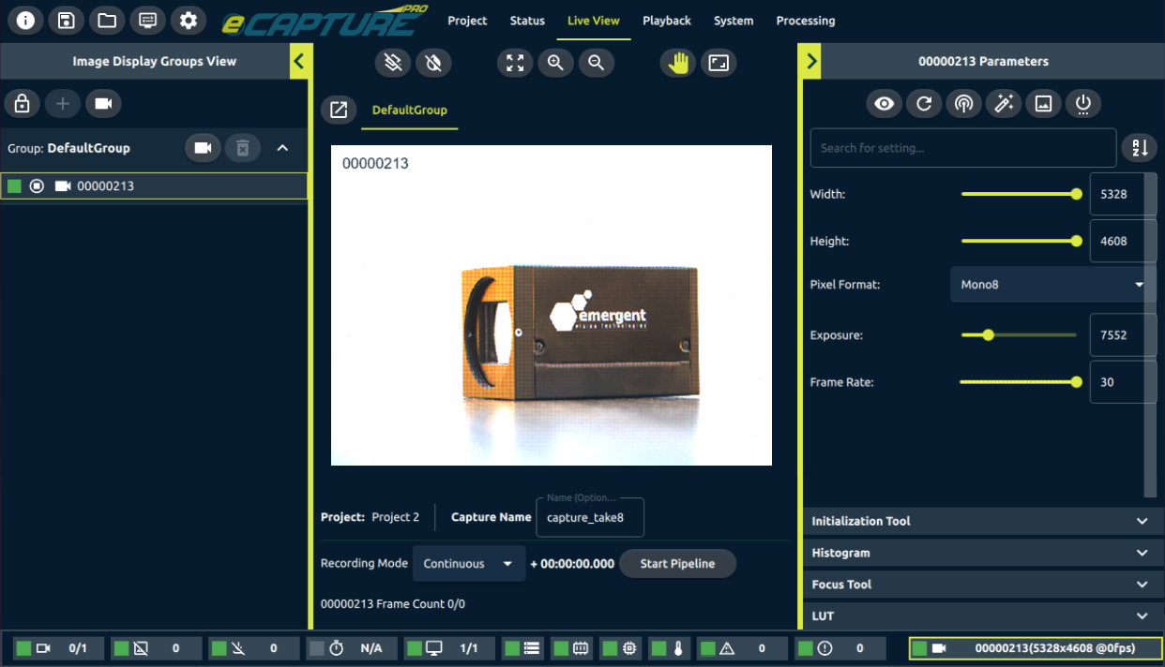The height and width of the screenshot is (667, 1165).
Task: Expand the LUT section
Action: 983,615
